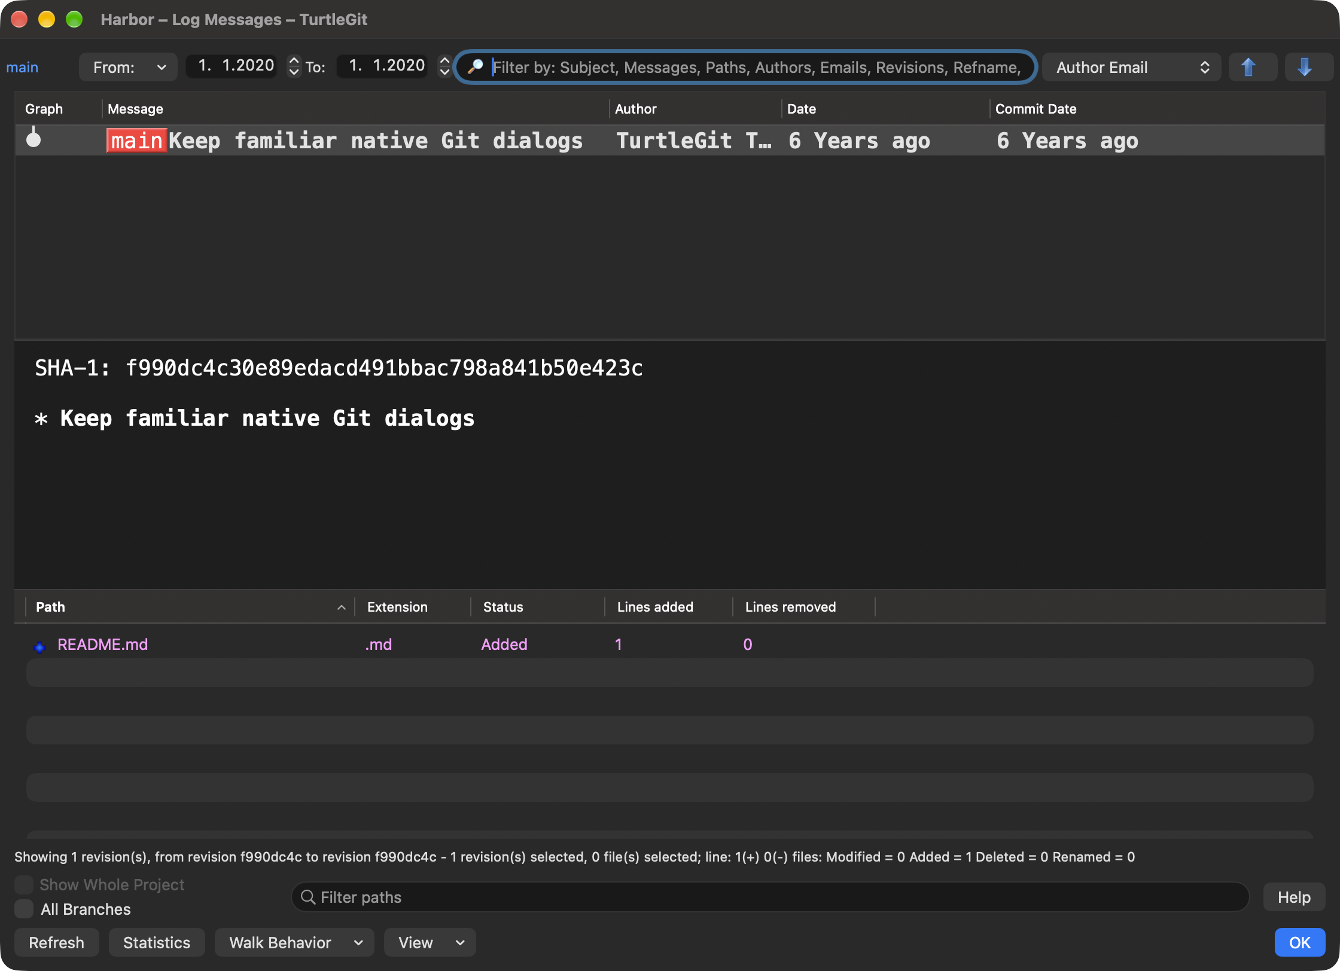This screenshot has width=1340, height=971.
Task: Click the main branch link
Action: (22, 67)
